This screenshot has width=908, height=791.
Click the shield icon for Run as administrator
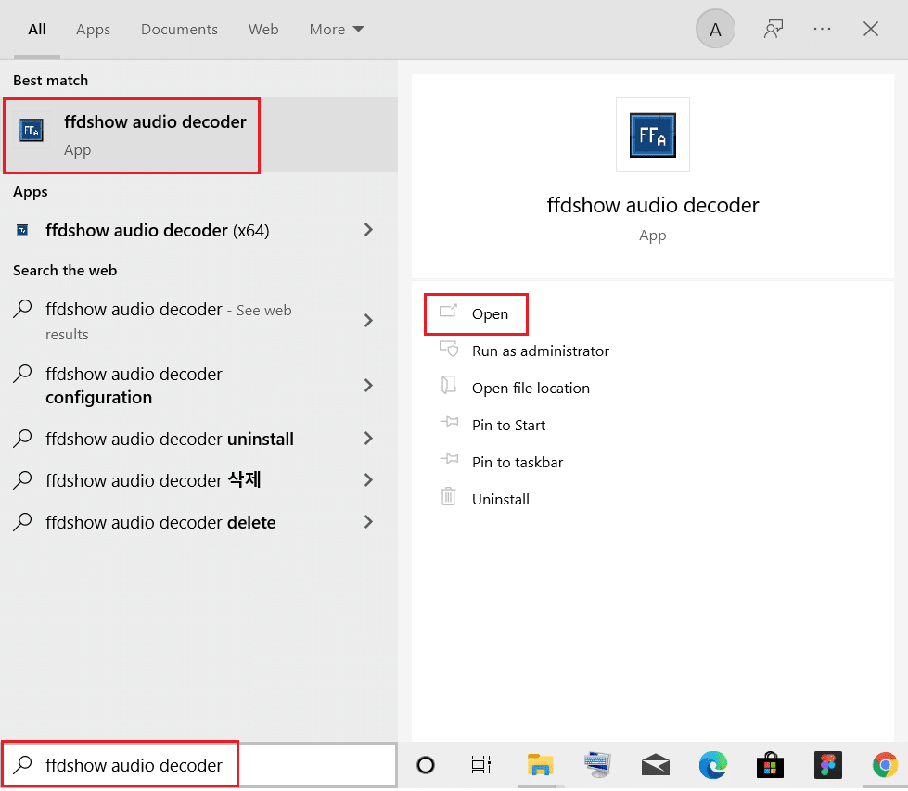coord(449,350)
